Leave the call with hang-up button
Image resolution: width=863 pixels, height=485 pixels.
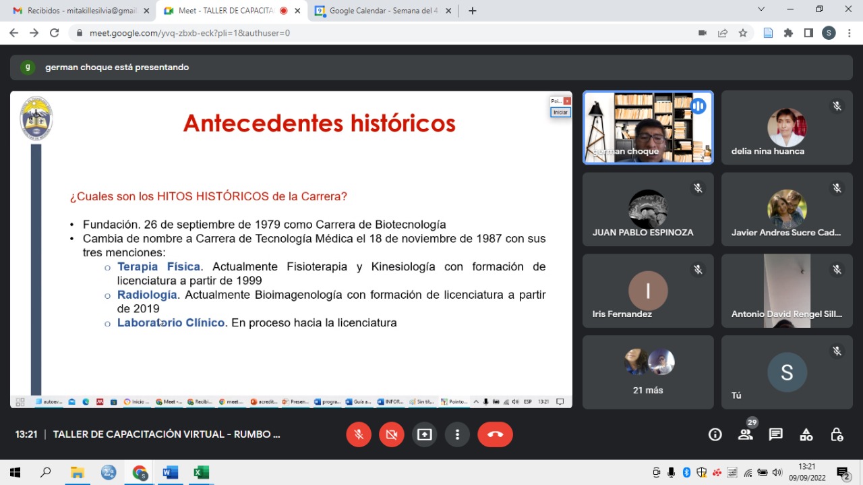coord(495,435)
